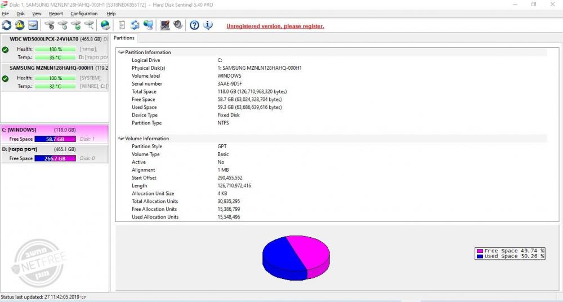Click the 'Status last updated' status bar text
This screenshot has width=563, height=302.
[43, 297]
